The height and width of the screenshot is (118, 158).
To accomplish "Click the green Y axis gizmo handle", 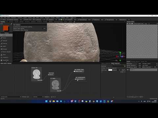I will (x=120, y=53).
